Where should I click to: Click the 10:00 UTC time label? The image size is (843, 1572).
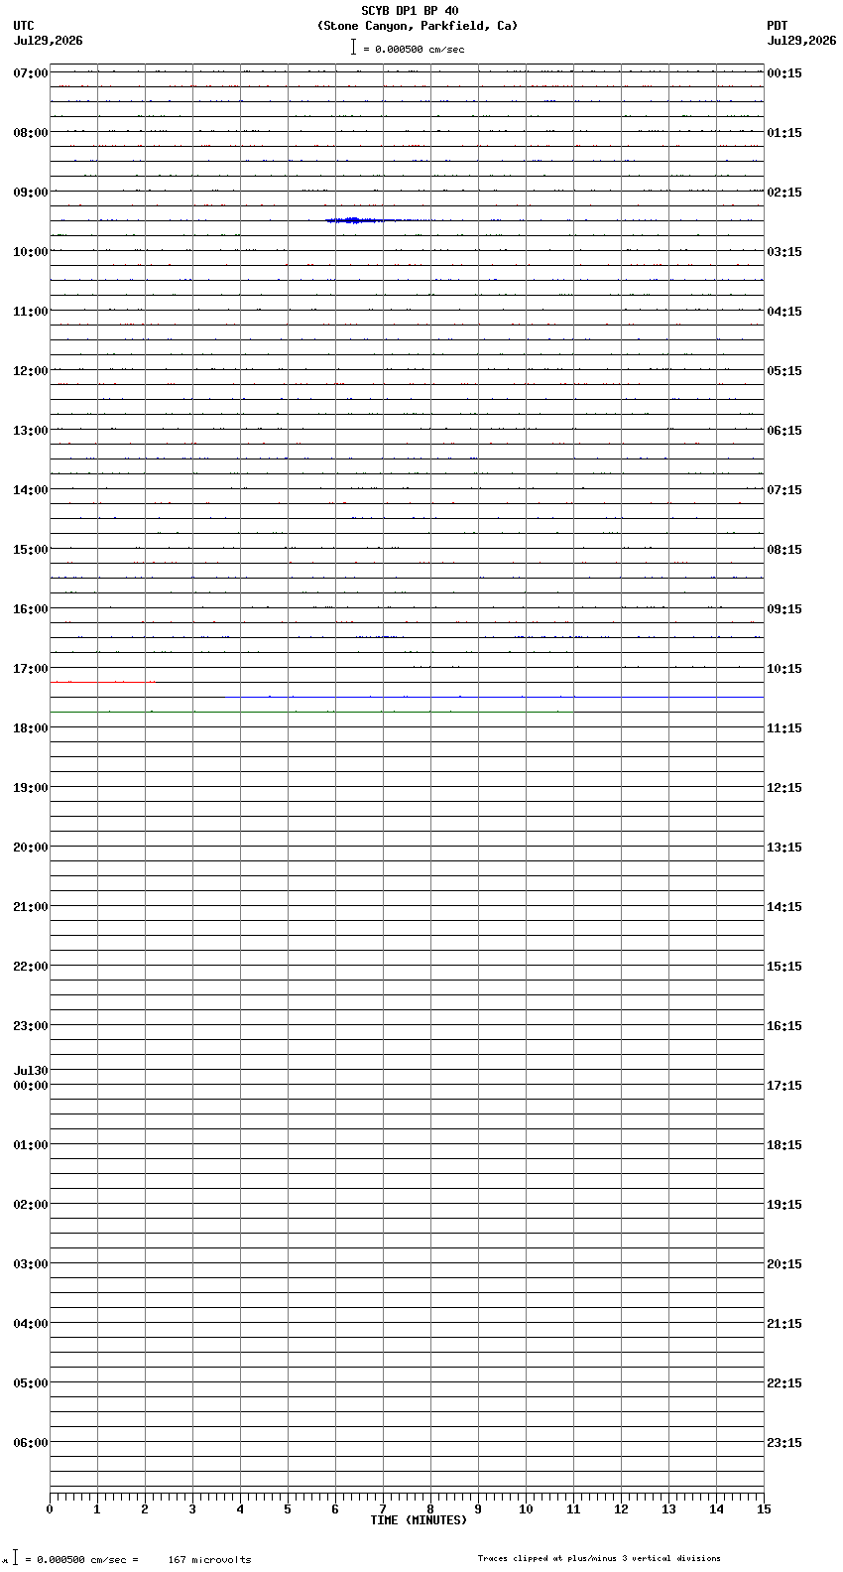pos(31,252)
